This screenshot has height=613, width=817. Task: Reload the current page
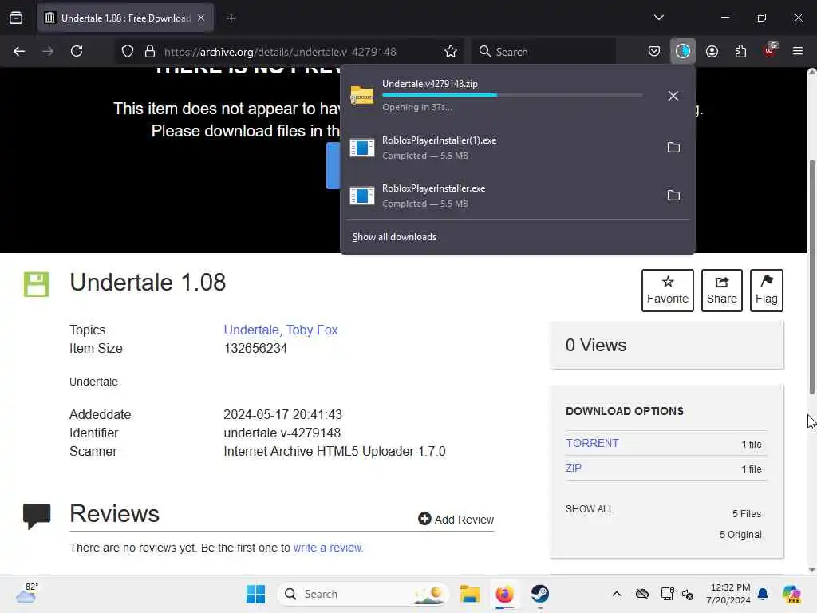pyautogui.click(x=77, y=51)
